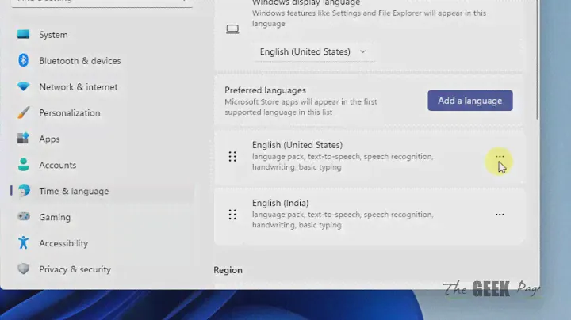The height and width of the screenshot is (320, 571).
Task: Open more options for English (United States)
Action: tap(500, 157)
